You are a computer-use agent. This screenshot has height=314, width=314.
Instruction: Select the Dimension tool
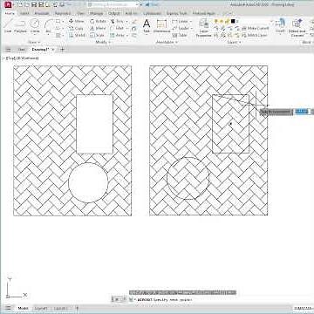pos(161,26)
